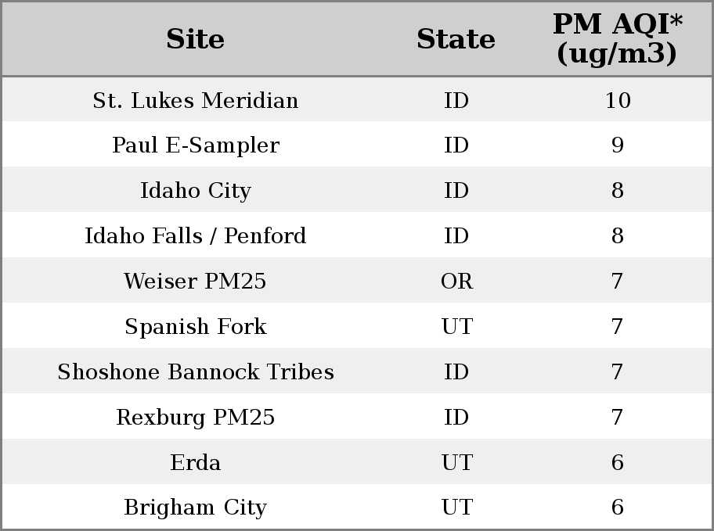714x531 pixels.
Task: Select the Idaho Falls / Penford cell
Action: coord(196,235)
